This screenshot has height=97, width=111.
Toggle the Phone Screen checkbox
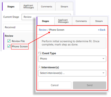click(9, 46)
